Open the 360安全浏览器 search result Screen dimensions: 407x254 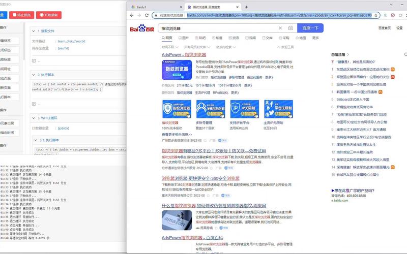click(200, 178)
